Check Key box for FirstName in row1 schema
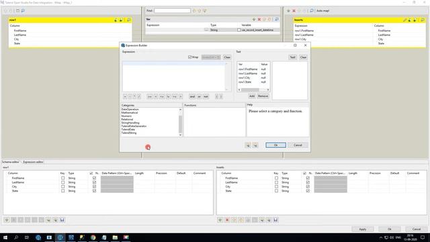Image resolution: width=430 pixels, height=242 pixels. coord(62,178)
